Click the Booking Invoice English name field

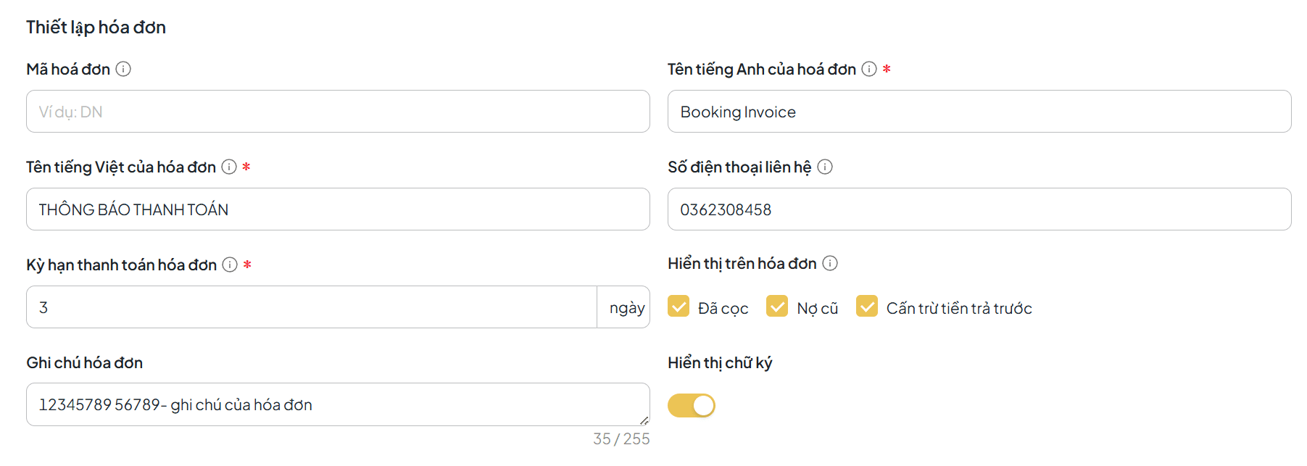pos(979,112)
